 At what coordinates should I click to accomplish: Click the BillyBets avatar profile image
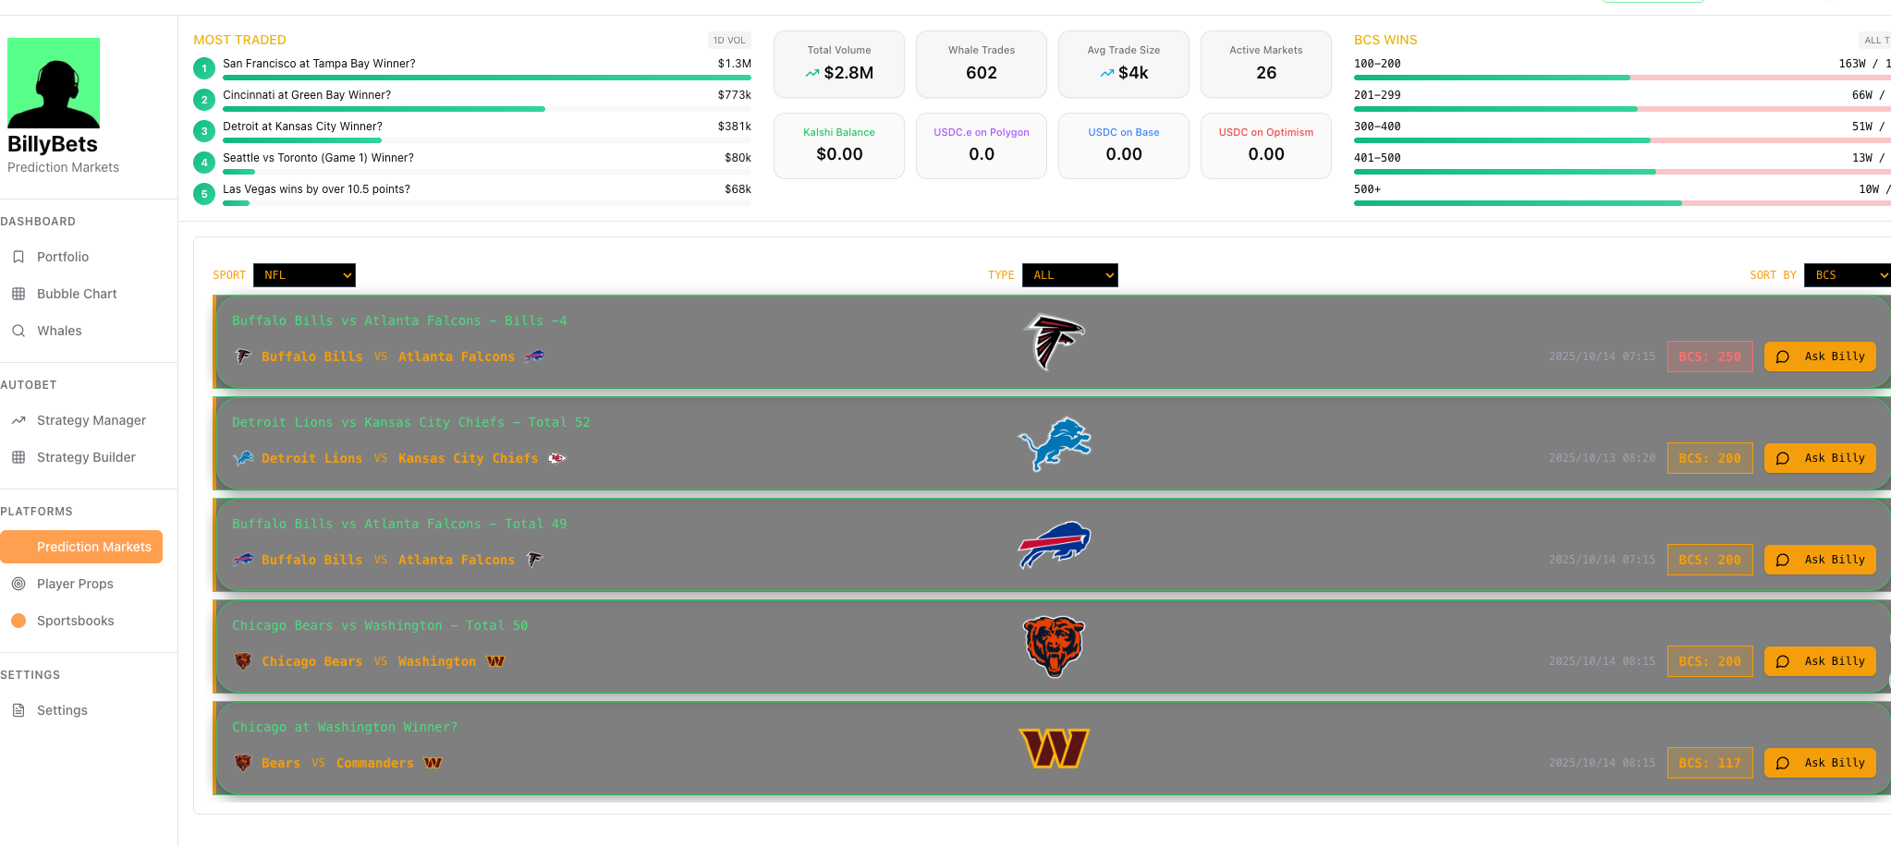click(54, 82)
